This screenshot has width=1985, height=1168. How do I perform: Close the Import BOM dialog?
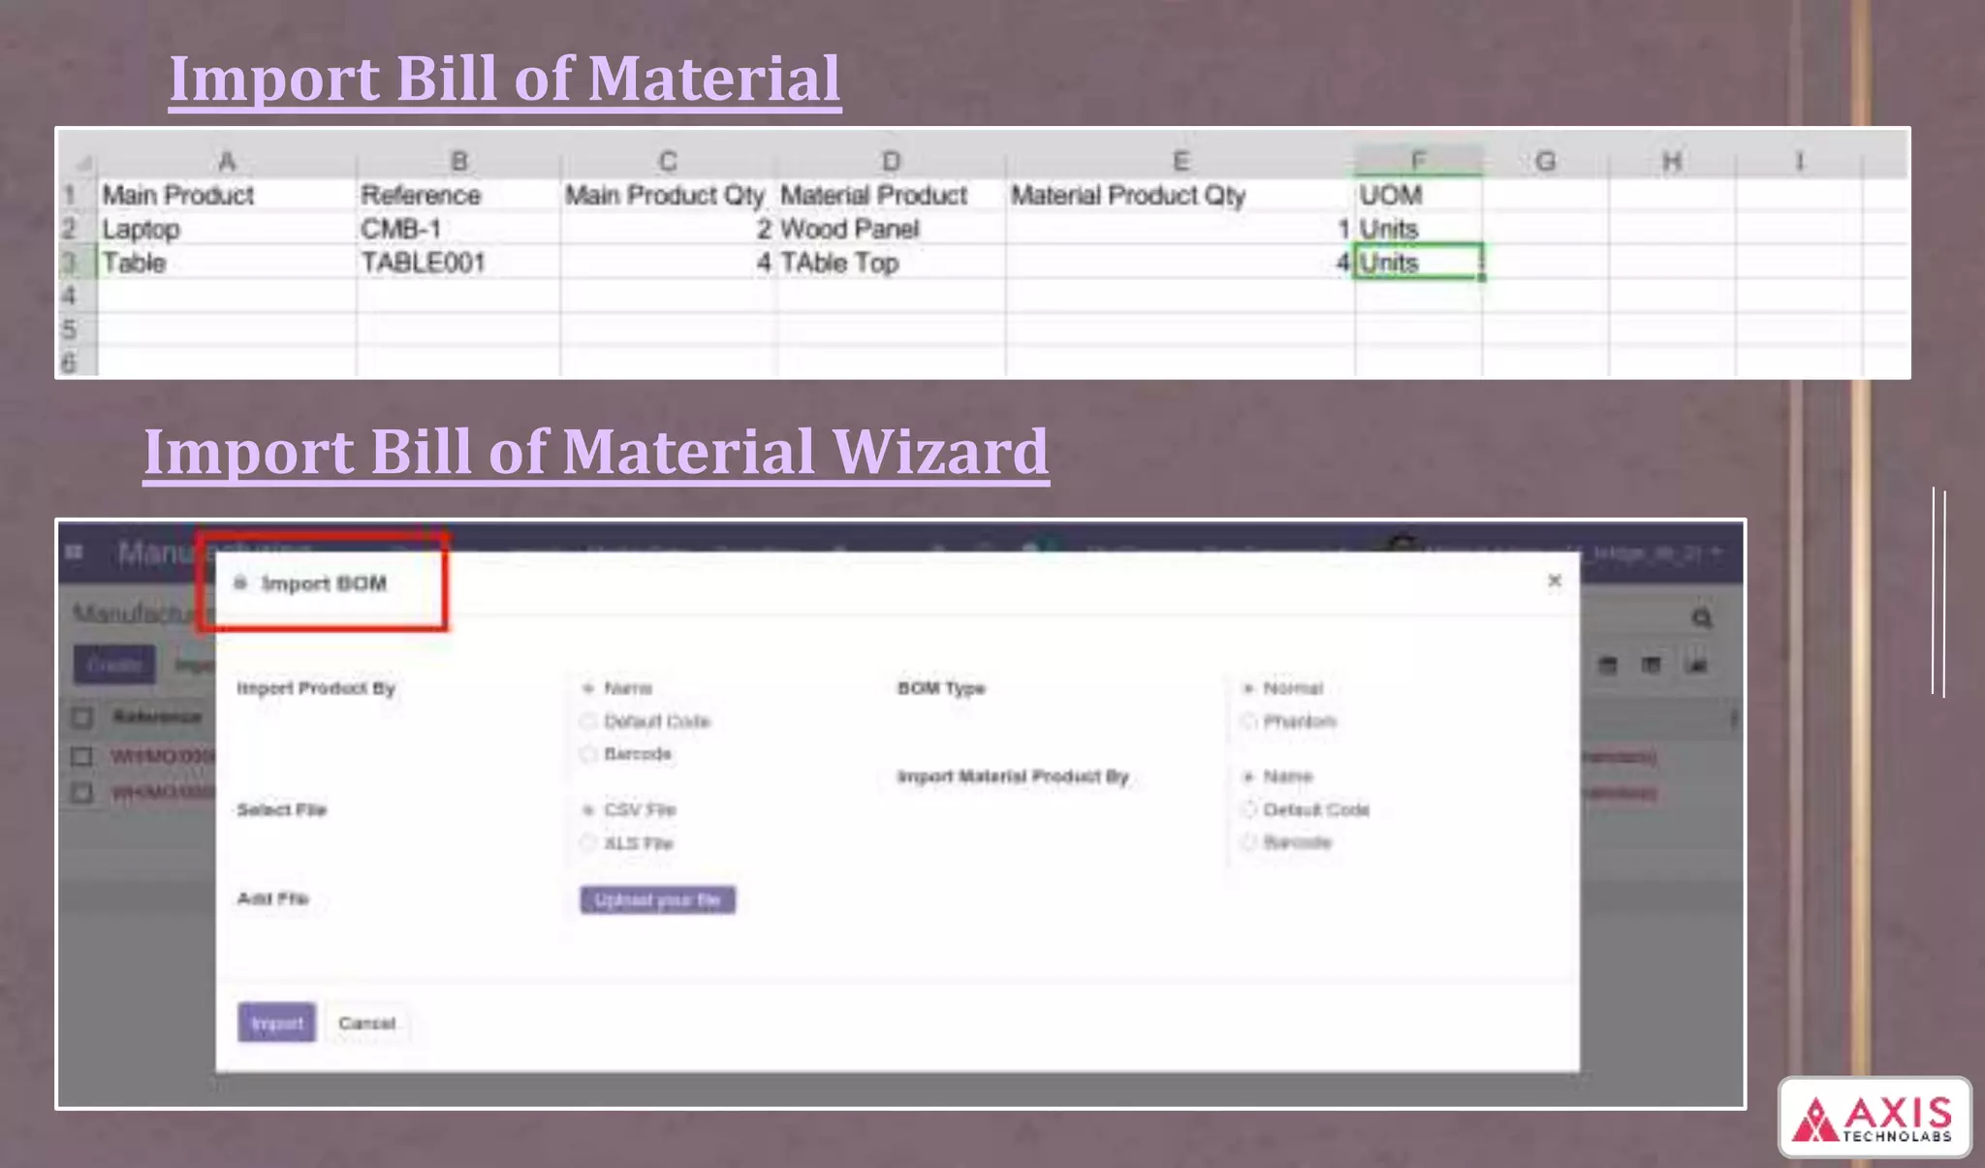click(1555, 580)
